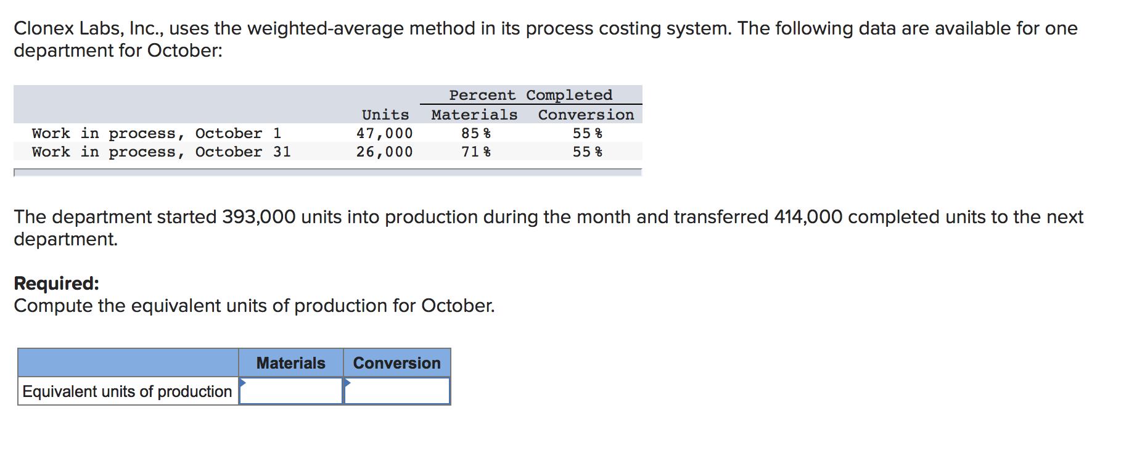
Task: Click the Required heading text
Action: (x=55, y=284)
